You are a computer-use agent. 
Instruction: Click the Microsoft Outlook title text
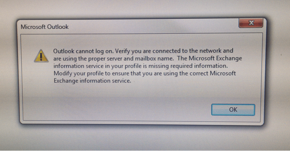click(x=45, y=27)
